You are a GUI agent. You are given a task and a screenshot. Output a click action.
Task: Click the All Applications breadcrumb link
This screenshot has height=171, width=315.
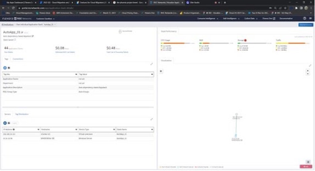coord(7,24)
